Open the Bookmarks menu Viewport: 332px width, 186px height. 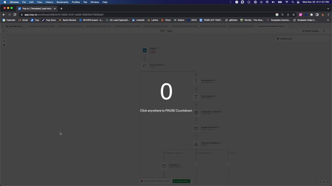[63, 2]
